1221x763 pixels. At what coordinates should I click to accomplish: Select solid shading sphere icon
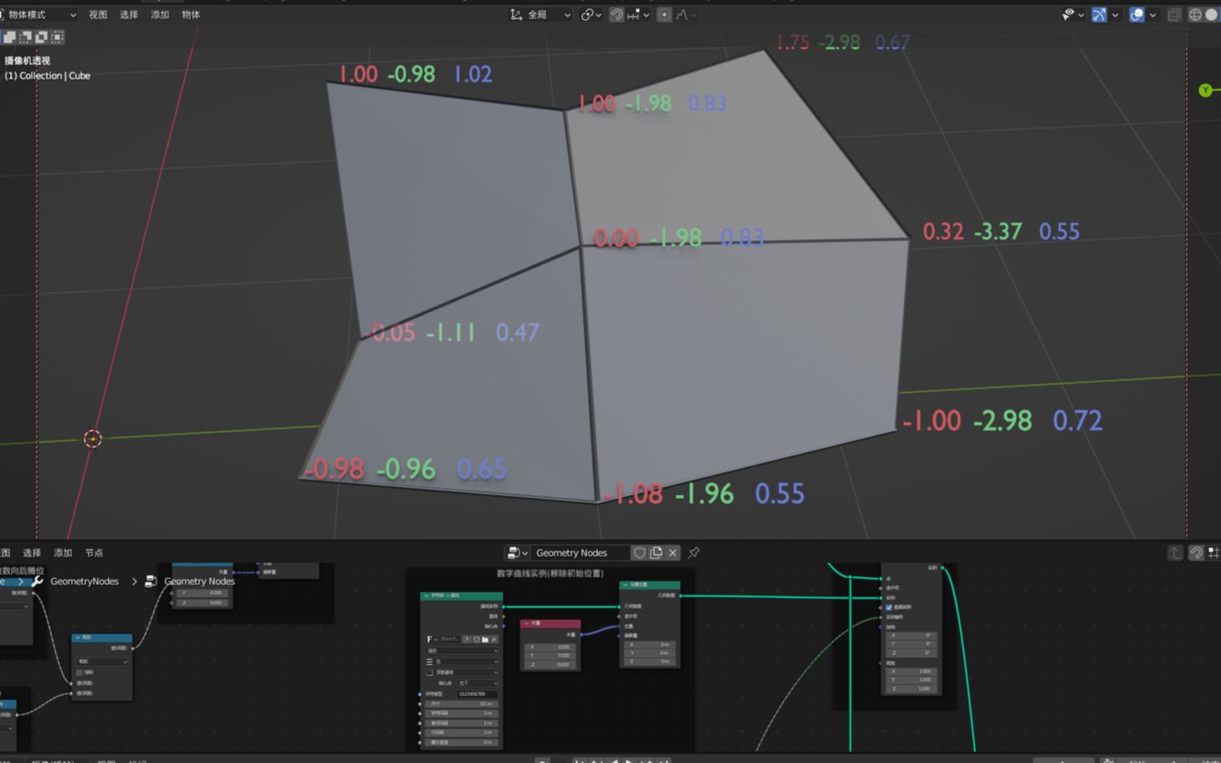point(1211,14)
